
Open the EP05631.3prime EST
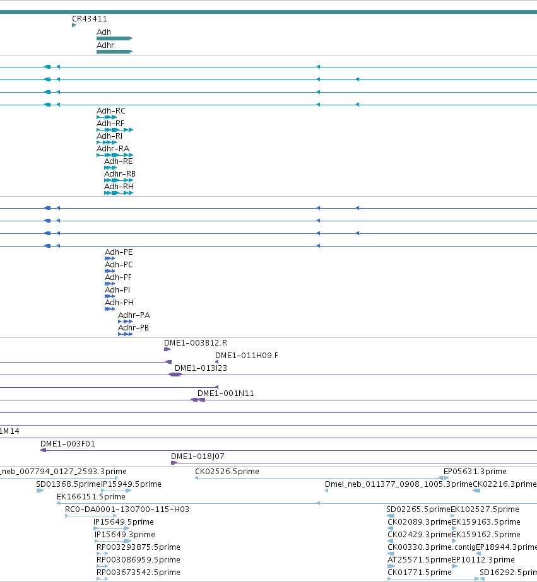coord(446,478)
